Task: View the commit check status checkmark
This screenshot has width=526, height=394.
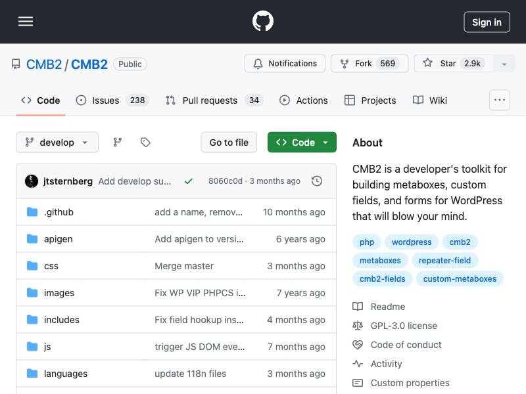Action: coord(189,181)
